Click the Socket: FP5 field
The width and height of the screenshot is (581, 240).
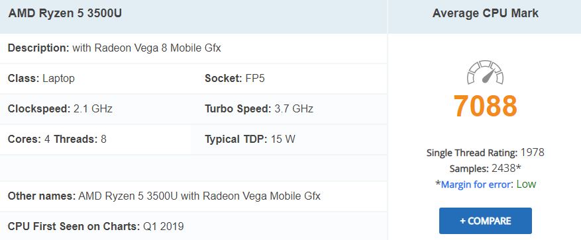pos(235,79)
